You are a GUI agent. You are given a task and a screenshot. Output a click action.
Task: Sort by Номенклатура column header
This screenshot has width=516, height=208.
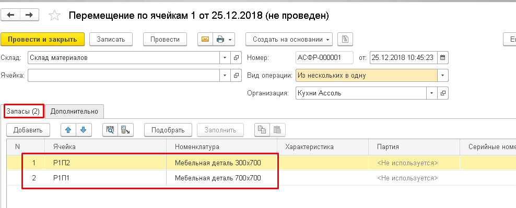coord(221,146)
